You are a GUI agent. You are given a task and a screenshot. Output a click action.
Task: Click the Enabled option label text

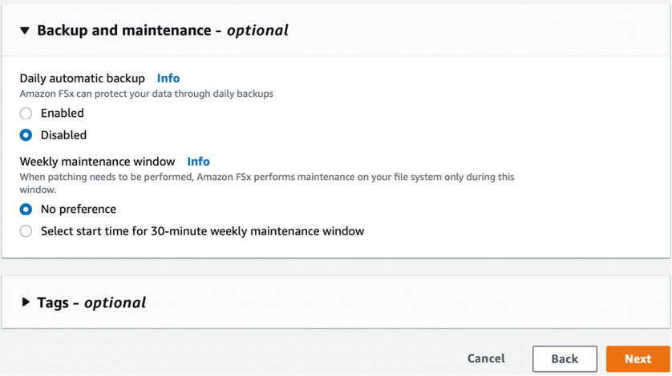pyautogui.click(x=62, y=114)
